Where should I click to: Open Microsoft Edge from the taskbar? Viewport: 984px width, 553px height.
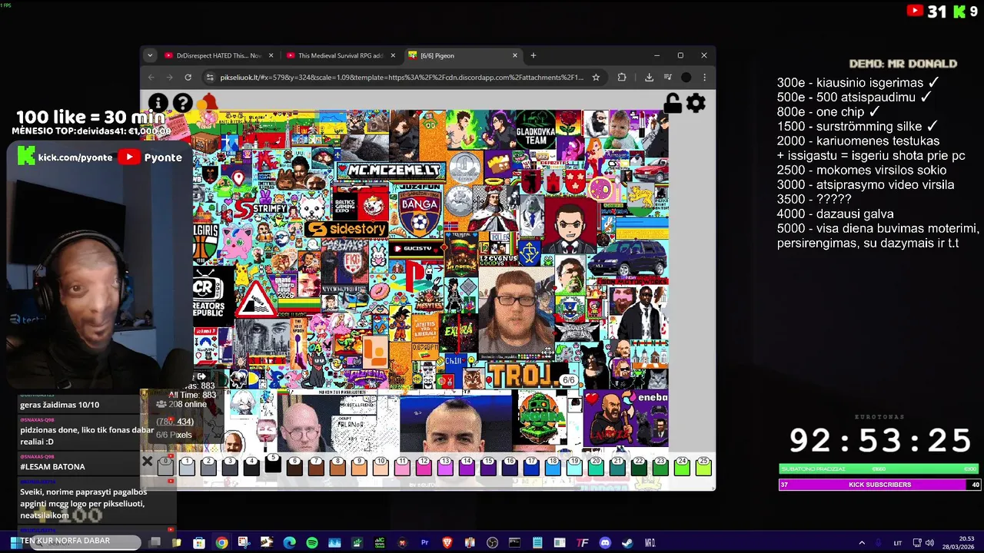(289, 543)
